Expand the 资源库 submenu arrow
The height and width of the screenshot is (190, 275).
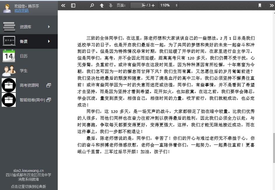(x=49, y=27)
